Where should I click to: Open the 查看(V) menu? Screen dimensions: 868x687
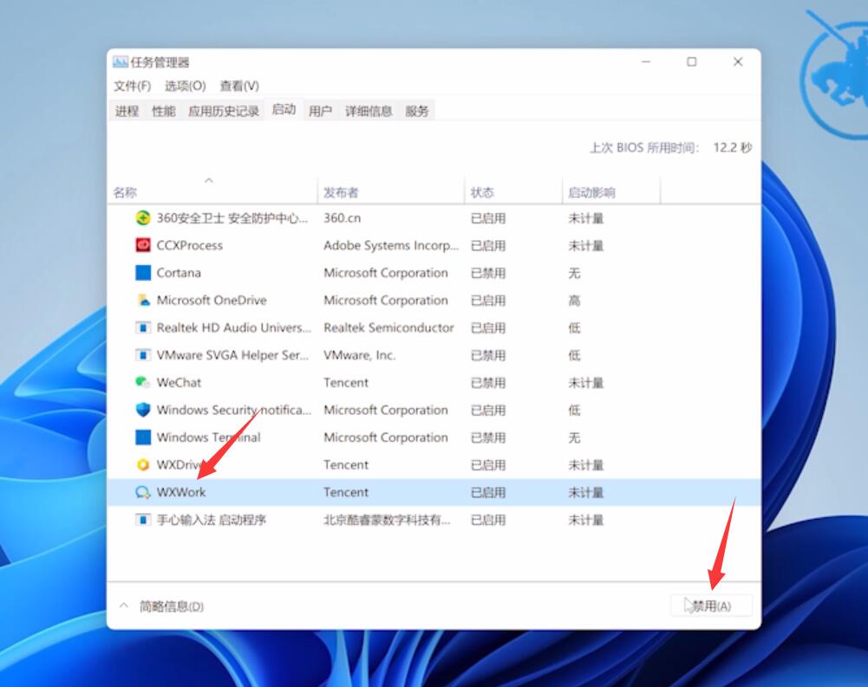[239, 86]
